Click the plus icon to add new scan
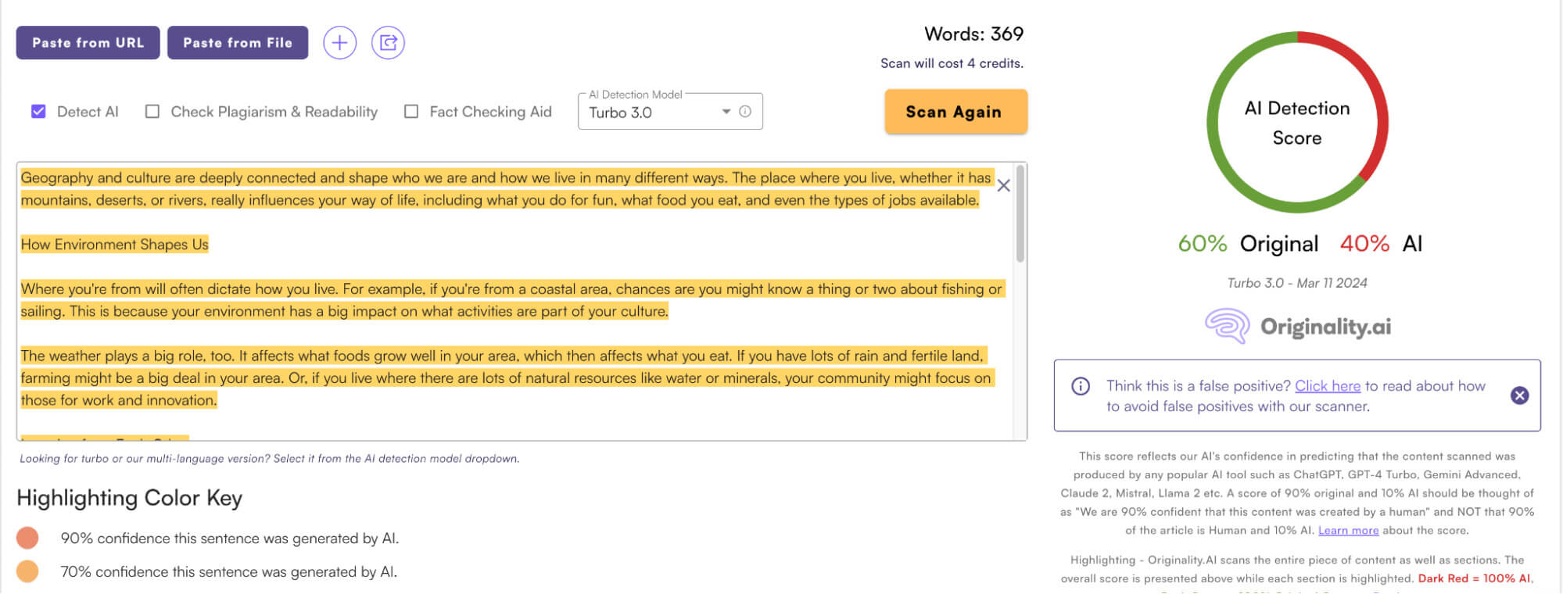The width and height of the screenshot is (1563, 594). (339, 42)
